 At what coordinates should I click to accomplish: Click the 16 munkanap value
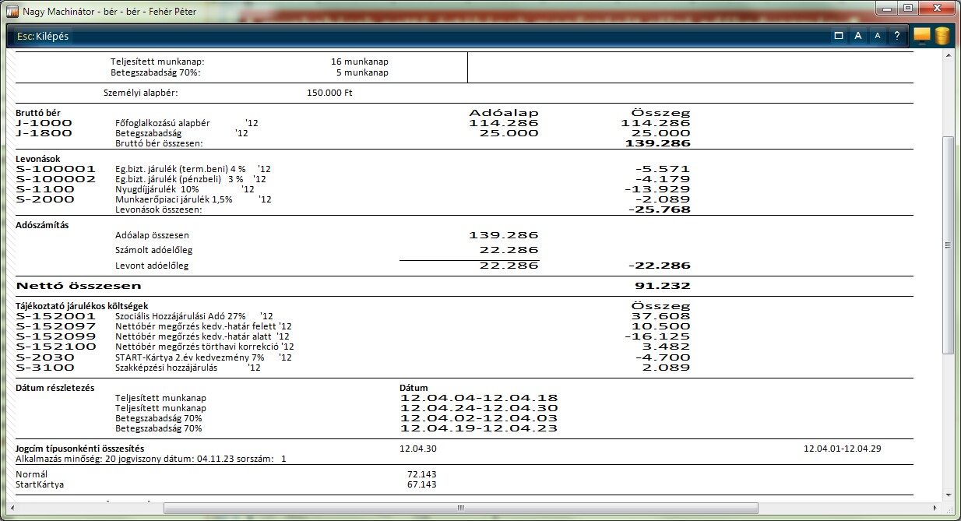[359, 62]
